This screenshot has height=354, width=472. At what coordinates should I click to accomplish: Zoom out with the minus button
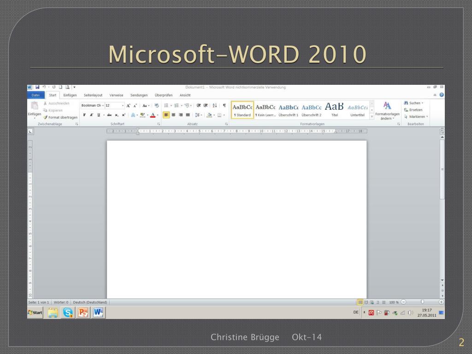pos(404,302)
